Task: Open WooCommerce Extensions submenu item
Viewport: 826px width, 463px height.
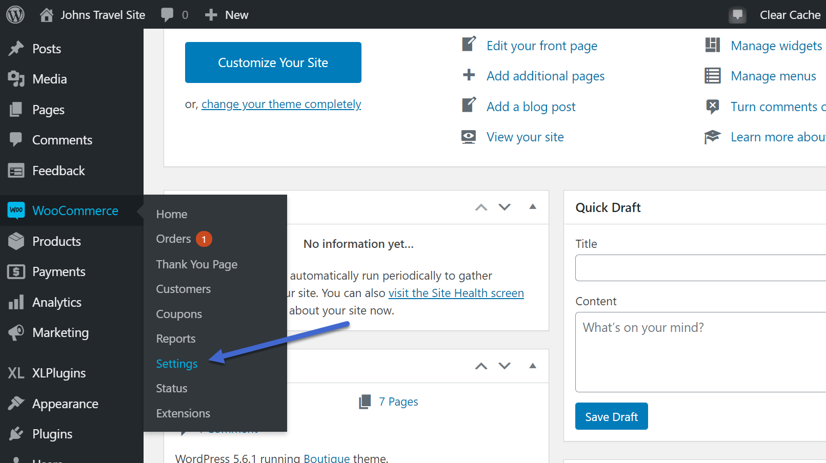Action: pyautogui.click(x=183, y=413)
